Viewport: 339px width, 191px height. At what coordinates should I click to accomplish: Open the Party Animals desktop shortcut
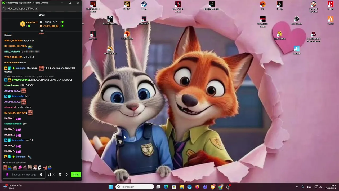(x=110, y=50)
